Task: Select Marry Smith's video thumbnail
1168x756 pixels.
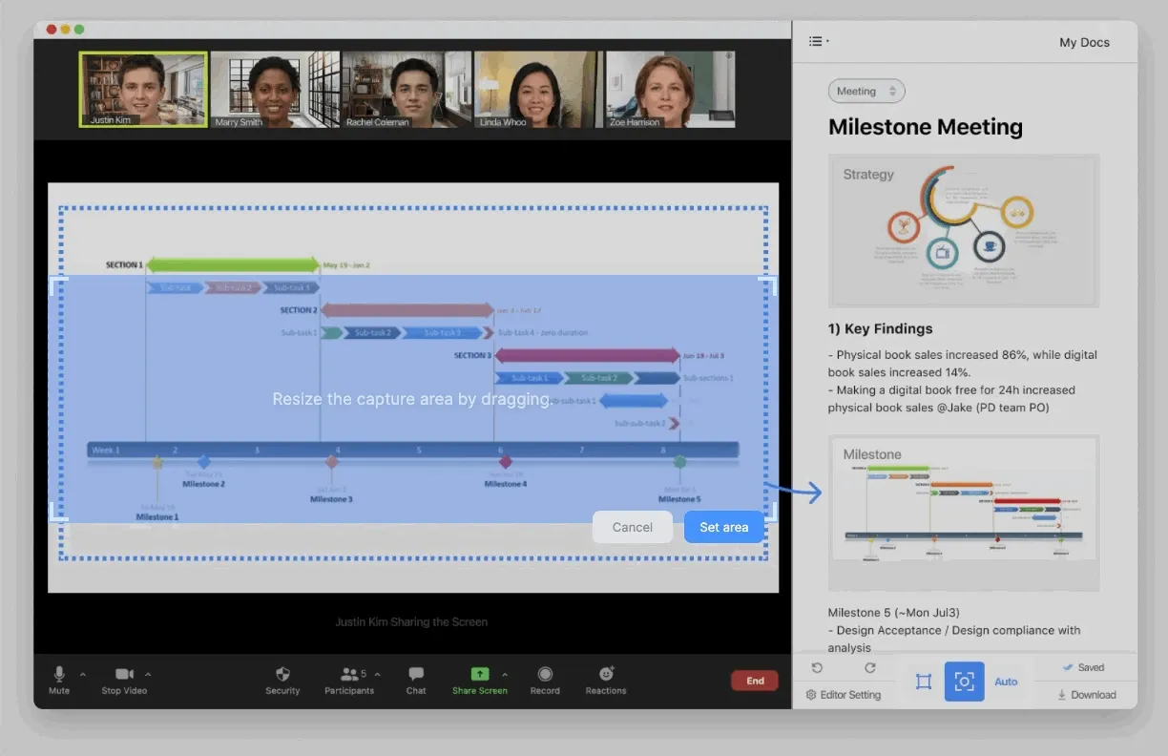Action: [x=275, y=90]
